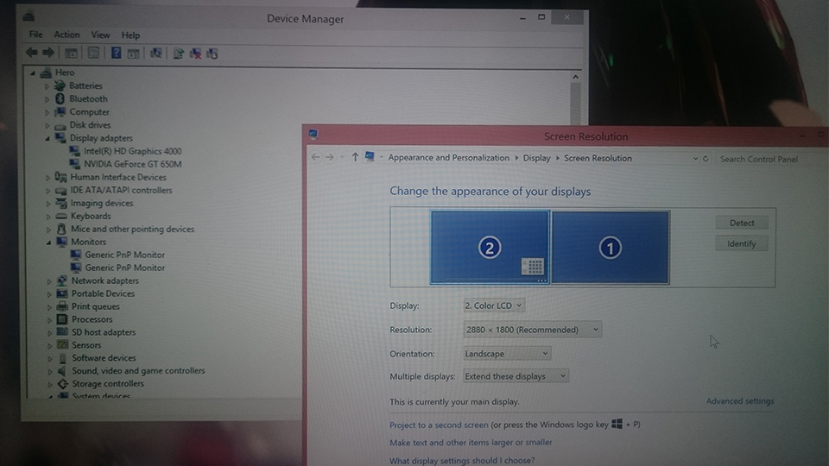Click Device Manager scrollbar up arrow
This screenshot has width=829, height=466.
click(575, 77)
